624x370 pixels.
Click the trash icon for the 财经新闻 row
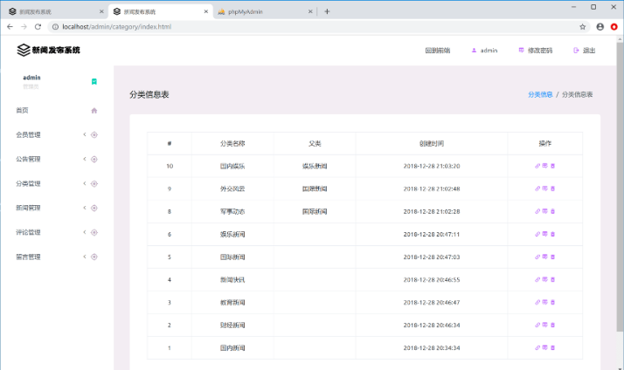coord(552,325)
